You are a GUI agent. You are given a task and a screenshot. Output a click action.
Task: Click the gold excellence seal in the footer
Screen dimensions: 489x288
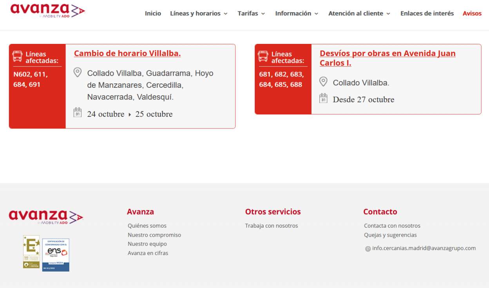coord(31,252)
